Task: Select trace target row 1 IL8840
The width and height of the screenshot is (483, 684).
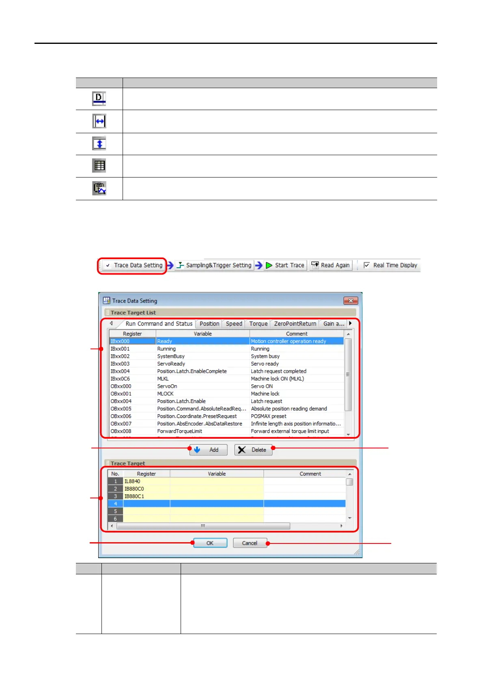Action: click(226, 481)
